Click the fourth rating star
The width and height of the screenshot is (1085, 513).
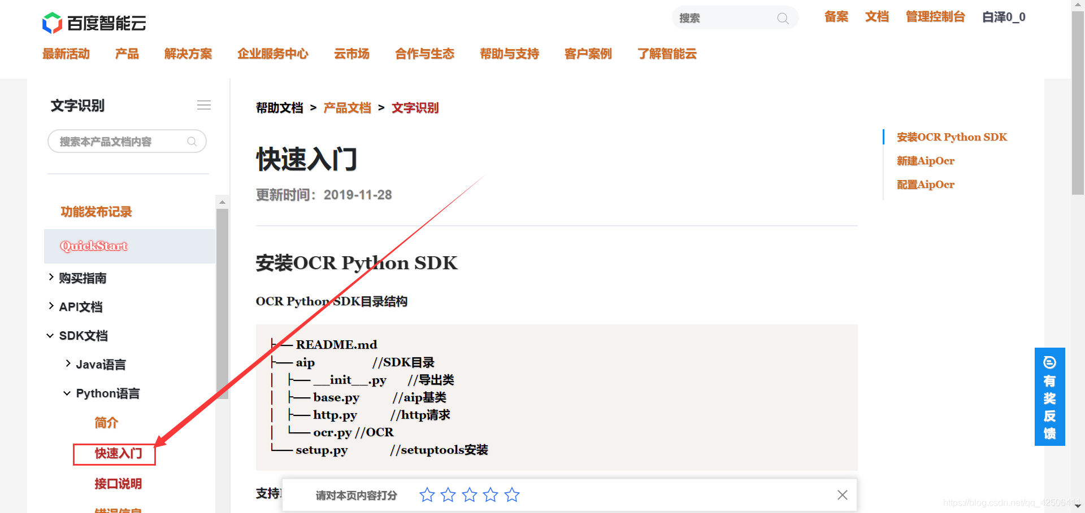(x=491, y=495)
